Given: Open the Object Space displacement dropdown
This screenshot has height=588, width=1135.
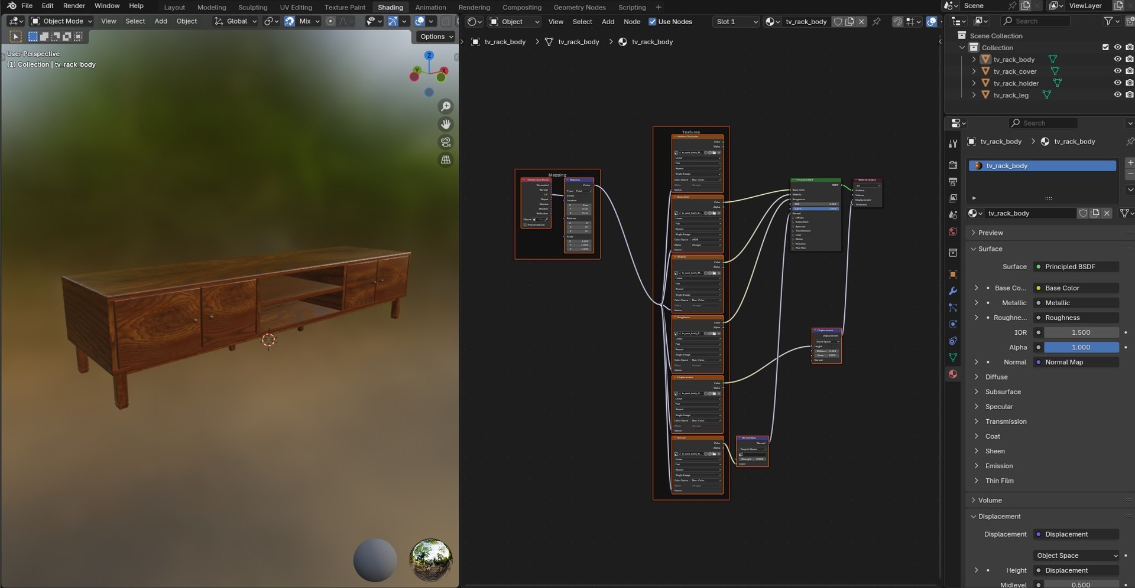Looking at the screenshot, I should [x=1076, y=556].
